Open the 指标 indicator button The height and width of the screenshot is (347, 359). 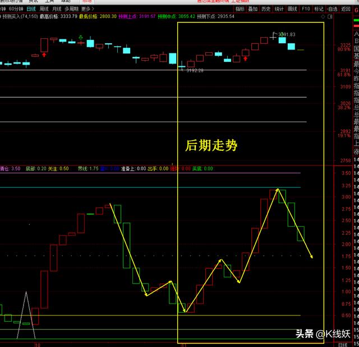tap(240, 9)
